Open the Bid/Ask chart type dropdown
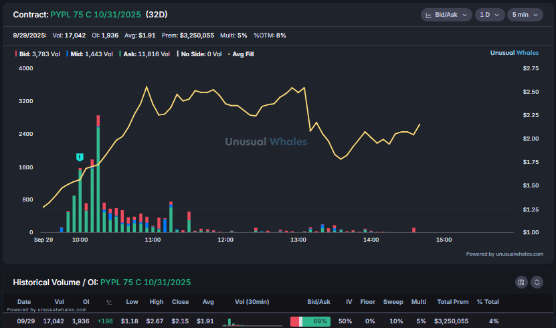The image size is (556, 328). pyautogui.click(x=446, y=15)
